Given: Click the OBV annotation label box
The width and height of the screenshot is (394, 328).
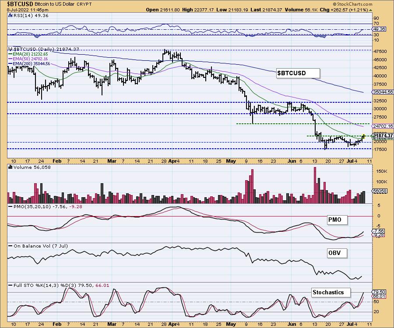Looking at the screenshot, I should pyautogui.click(x=337, y=253).
